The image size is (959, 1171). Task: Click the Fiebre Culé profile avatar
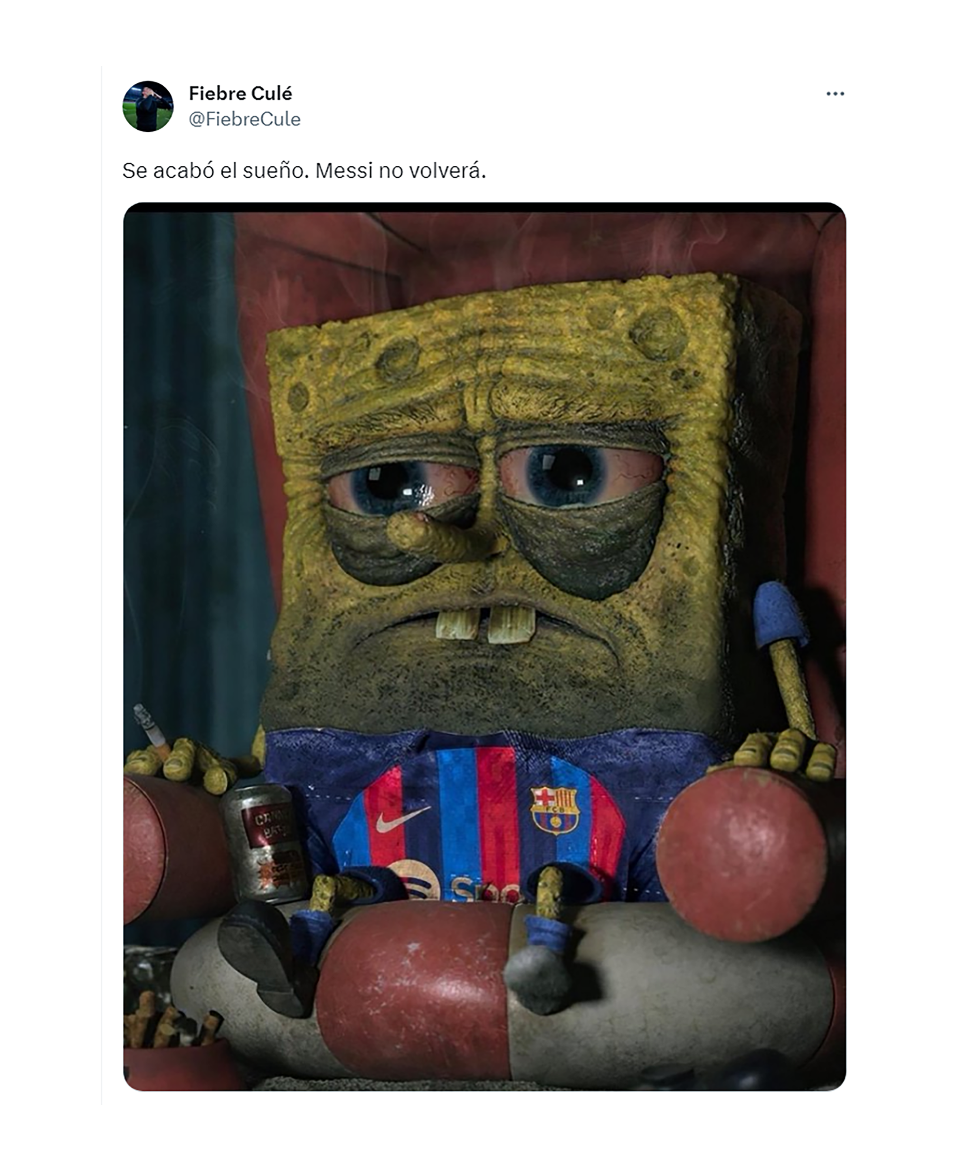(147, 106)
